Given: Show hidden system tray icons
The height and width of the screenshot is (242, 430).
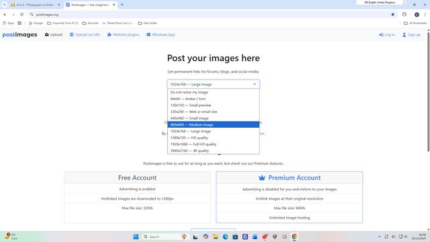Looking at the screenshot, I should pos(379,237).
